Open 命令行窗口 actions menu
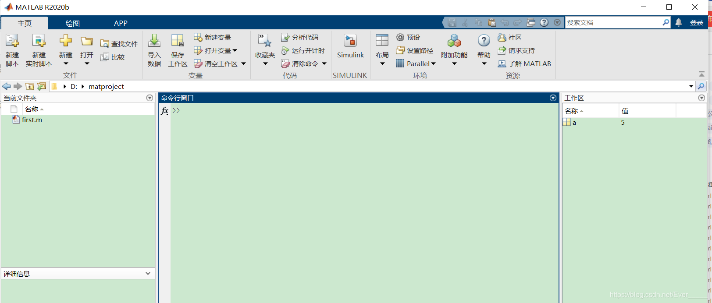The height and width of the screenshot is (303, 712). pyautogui.click(x=553, y=98)
